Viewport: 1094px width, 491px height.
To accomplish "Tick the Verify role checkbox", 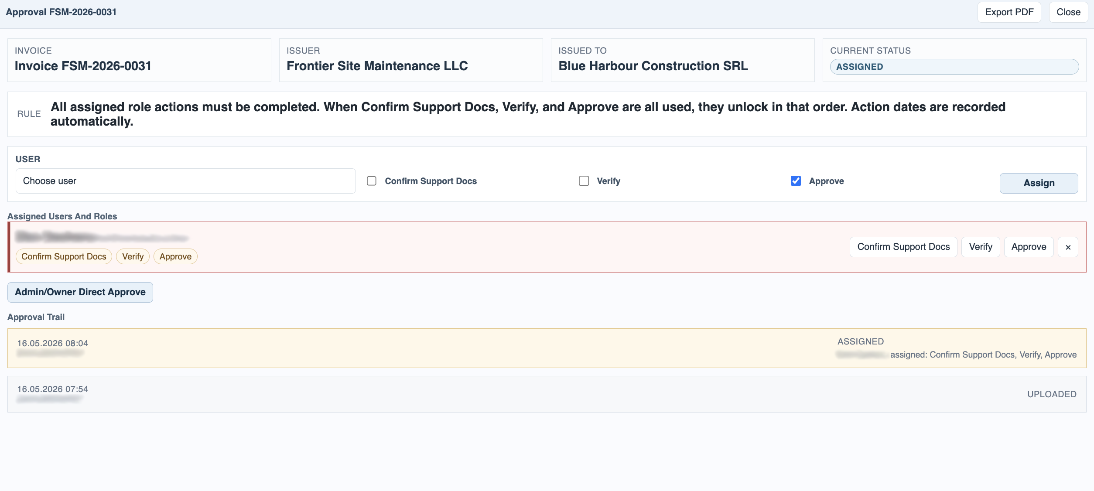I will pyautogui.click(x=584, y=181).
